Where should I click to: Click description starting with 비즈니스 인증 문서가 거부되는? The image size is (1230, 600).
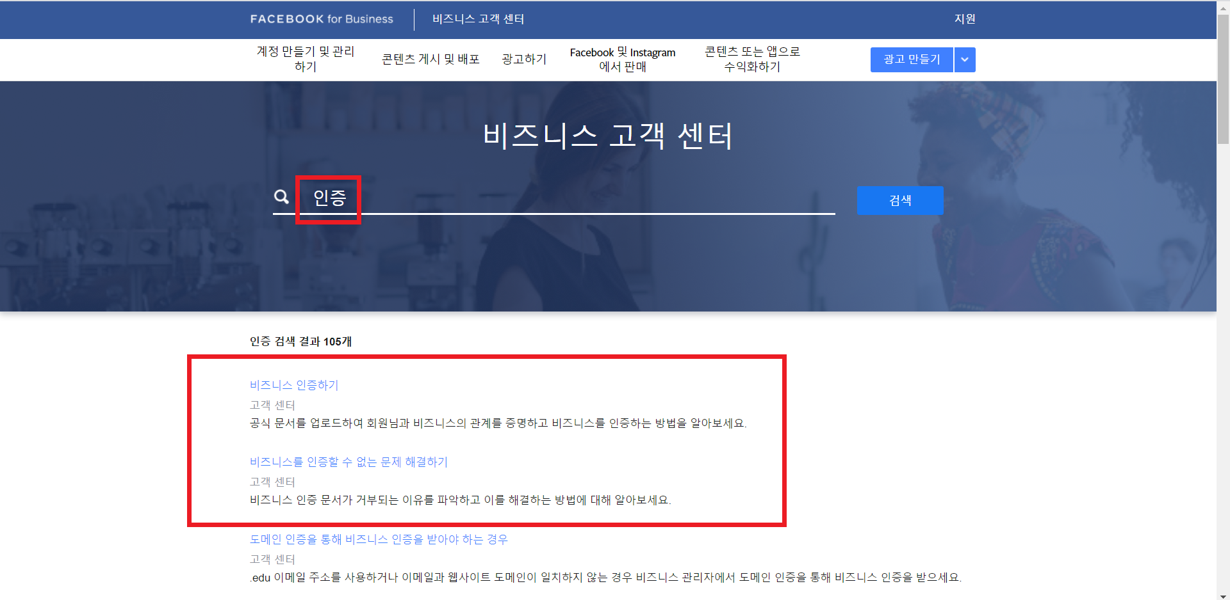point(461,500)
